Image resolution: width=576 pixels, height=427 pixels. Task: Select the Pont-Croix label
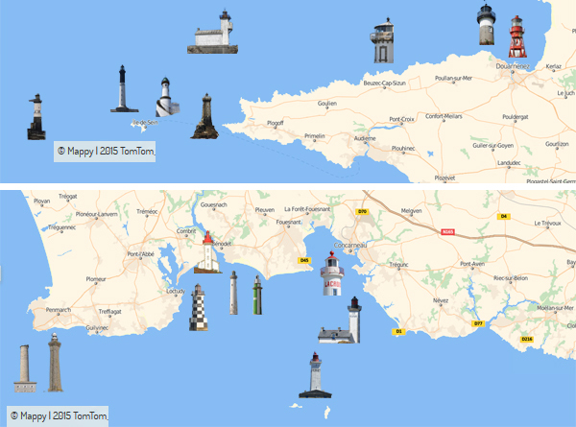pyautogui.click(x=401, y=119)
